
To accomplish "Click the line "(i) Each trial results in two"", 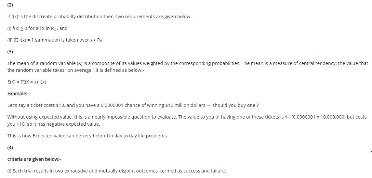I will click(116, 171).
